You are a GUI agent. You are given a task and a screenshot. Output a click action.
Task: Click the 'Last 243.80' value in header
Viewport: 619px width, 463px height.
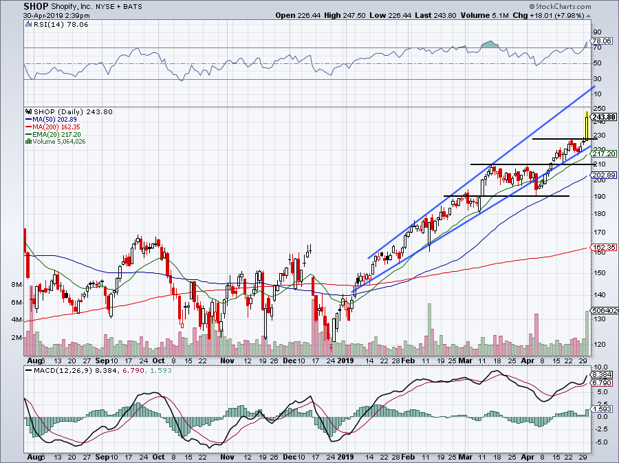pyautogui.click(x=435, y=15)
